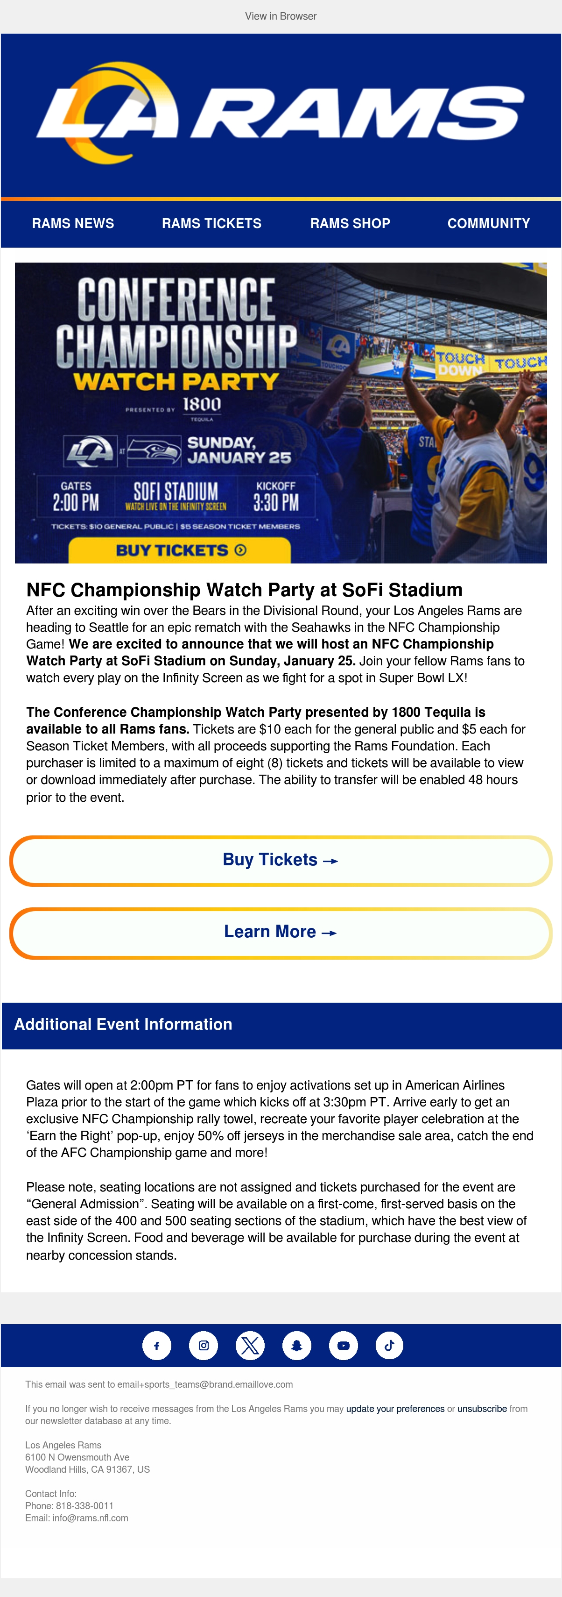Open the Rams Tickets menu item
The height and width of the screenshot is (1597, 562).
tap(212, 223)
